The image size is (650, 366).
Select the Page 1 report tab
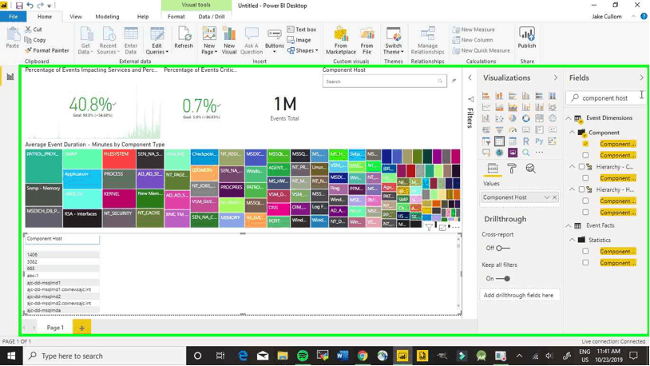pos(55,328)
